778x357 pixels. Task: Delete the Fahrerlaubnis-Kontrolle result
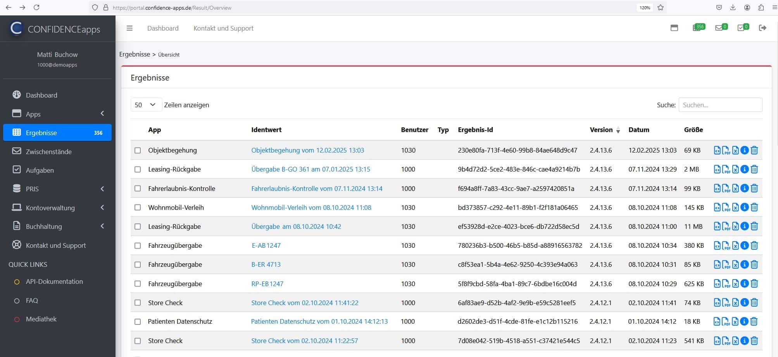pyautogui.click(x=754, y=189)
